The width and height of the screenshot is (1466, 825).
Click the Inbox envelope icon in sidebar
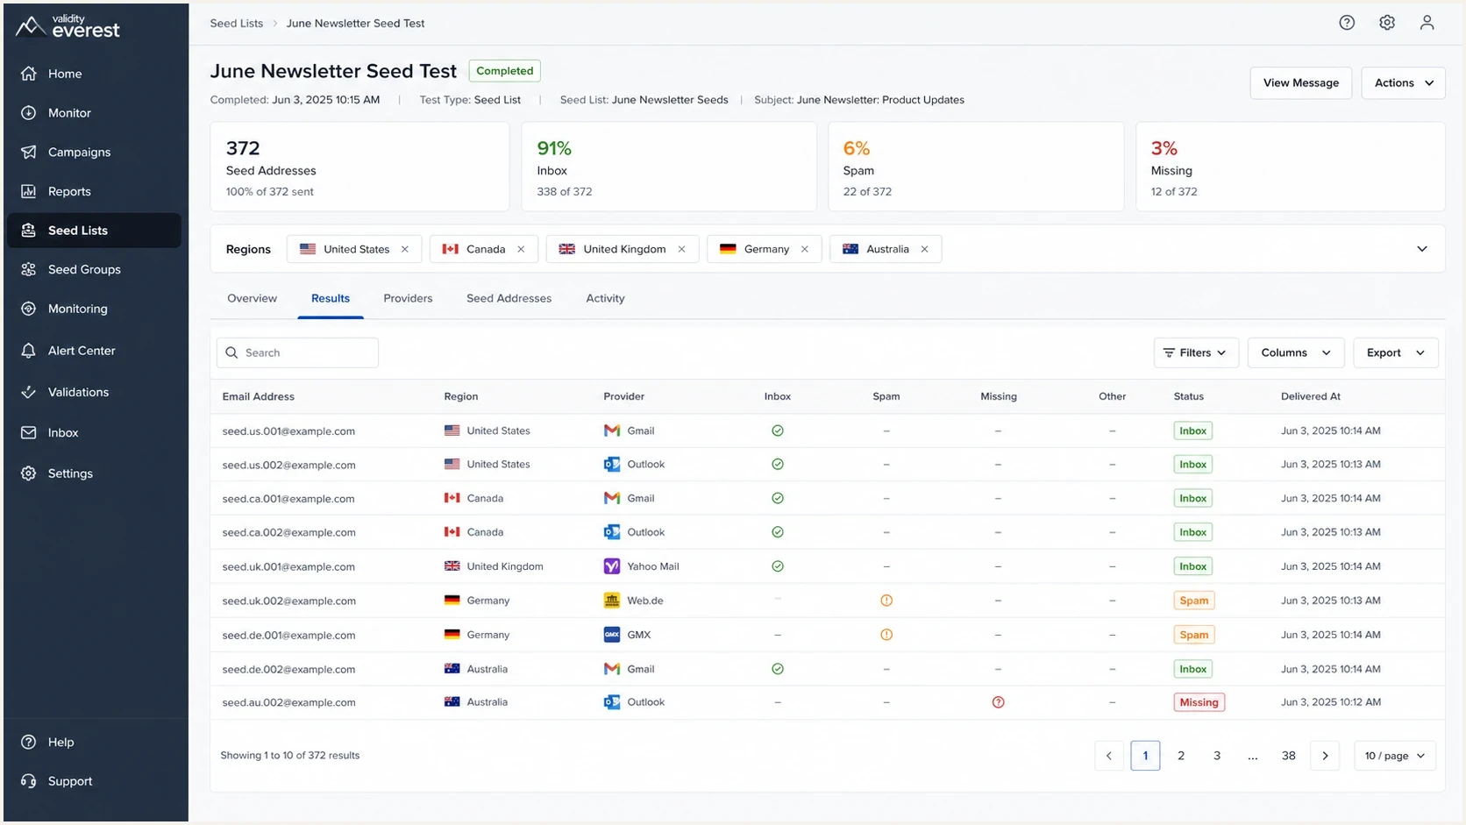click(x=29, y=433)
